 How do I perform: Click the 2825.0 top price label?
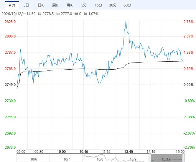(x=10, y=22)
